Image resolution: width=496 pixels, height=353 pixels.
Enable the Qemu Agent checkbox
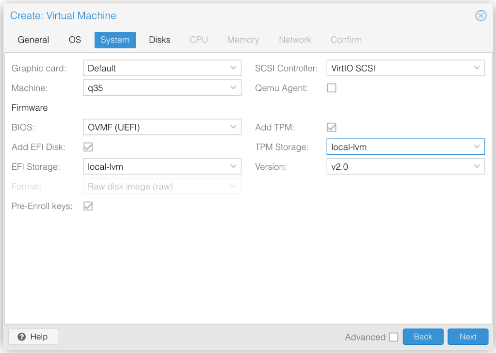click(x=332, y=88)
